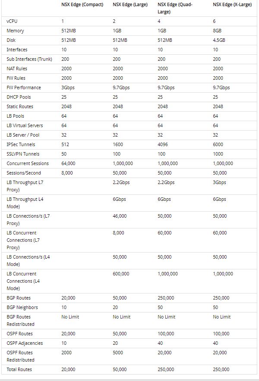The image size is (259, 381).
Task: Click the Total Routes row label
Action: point(19,369)
